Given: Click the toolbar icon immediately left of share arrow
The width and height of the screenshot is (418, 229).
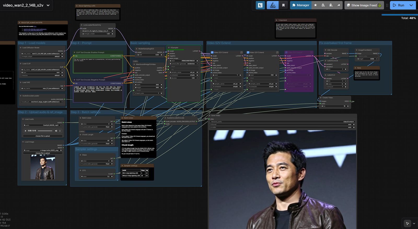Looking at the screenshot, I should 331,5.
